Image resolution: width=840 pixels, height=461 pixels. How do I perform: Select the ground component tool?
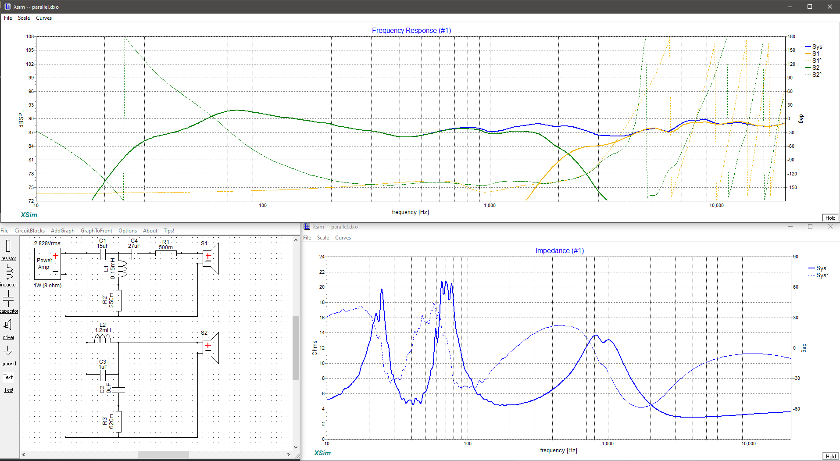pyautogui.click(x=8, y=355)
